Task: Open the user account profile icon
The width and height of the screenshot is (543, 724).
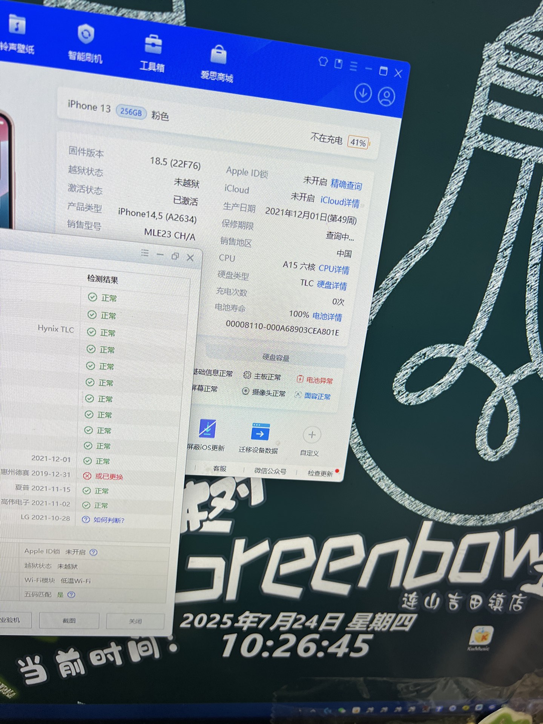Action: click(386, 97)
